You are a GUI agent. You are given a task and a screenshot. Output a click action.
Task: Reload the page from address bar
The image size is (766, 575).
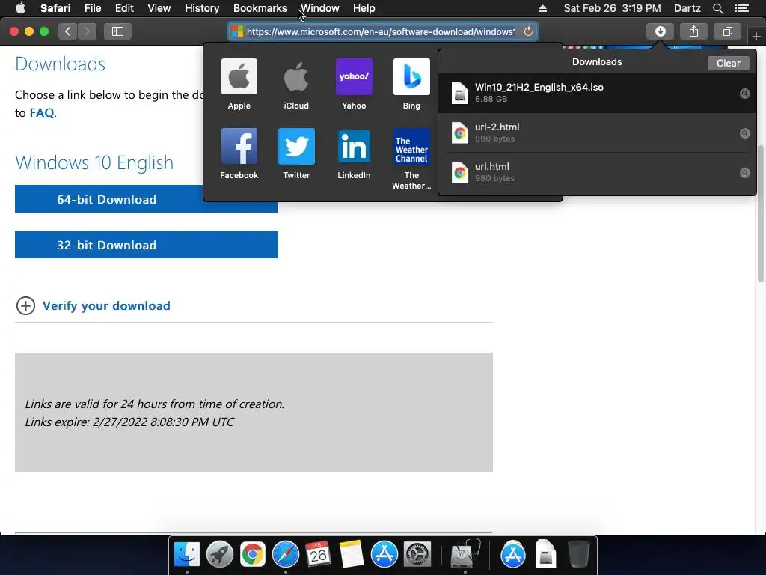click(528, 31)
